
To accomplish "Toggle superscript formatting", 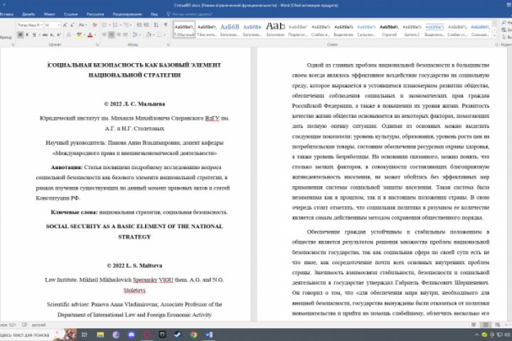I will coord(59,35).
